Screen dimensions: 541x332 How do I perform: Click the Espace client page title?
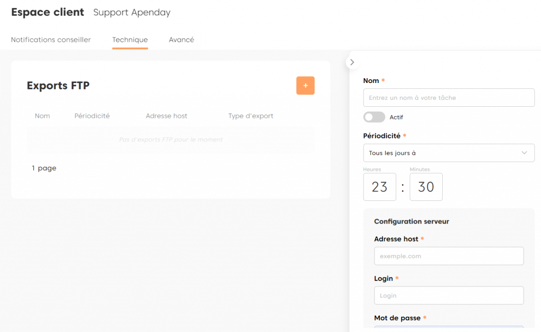[x=48, y=12]
